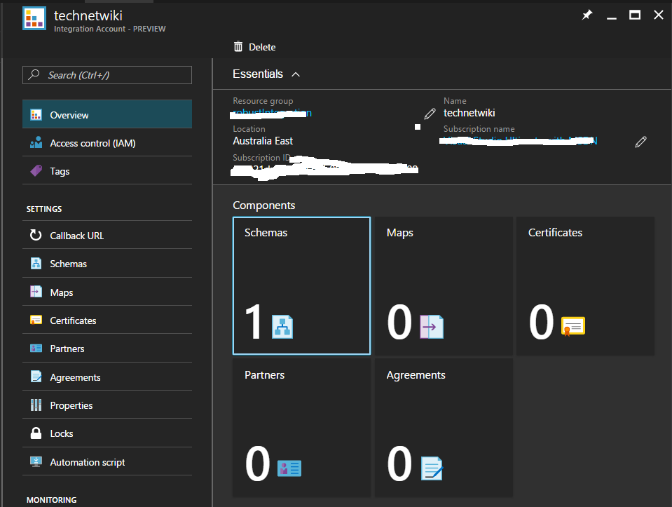672x507 pixels.
Task: Open Maps in the settings menu
Action: coord(107,292)
